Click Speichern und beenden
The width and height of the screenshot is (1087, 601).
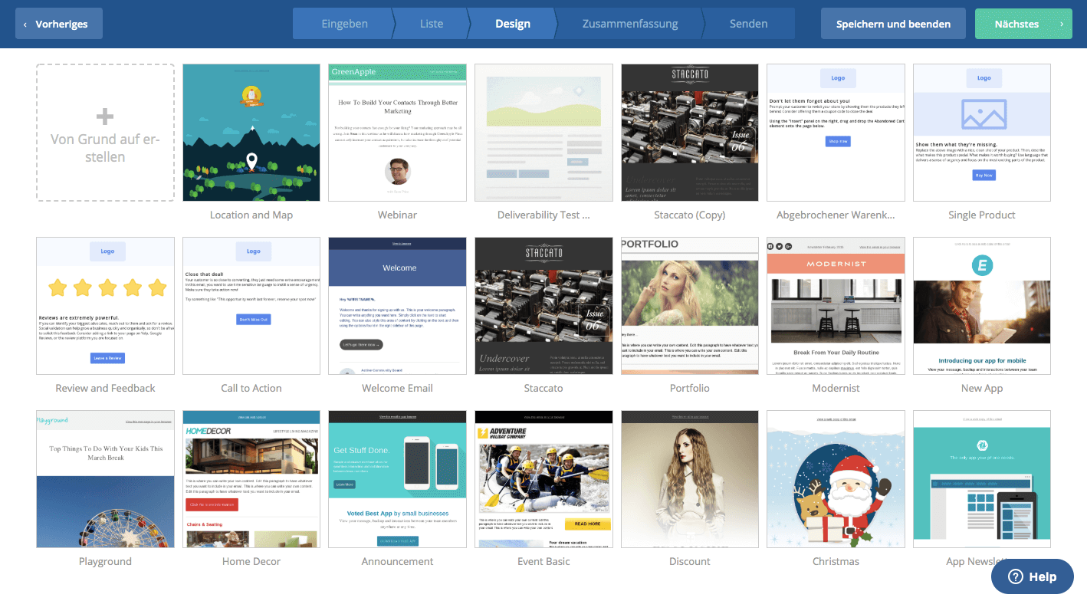893,24
